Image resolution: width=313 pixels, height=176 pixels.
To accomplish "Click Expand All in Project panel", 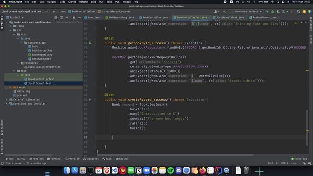I will tap(62, 18).
